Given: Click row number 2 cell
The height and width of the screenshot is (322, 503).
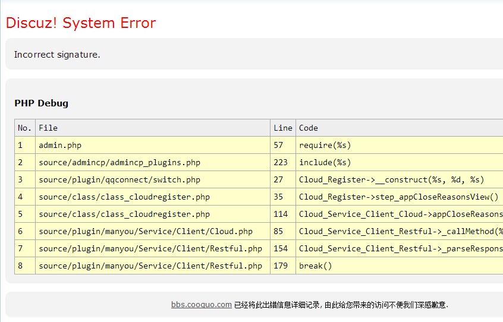Looking at the screenshot, I should tap(25, 162).
